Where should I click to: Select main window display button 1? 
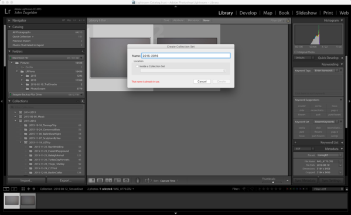pos(6,189)
